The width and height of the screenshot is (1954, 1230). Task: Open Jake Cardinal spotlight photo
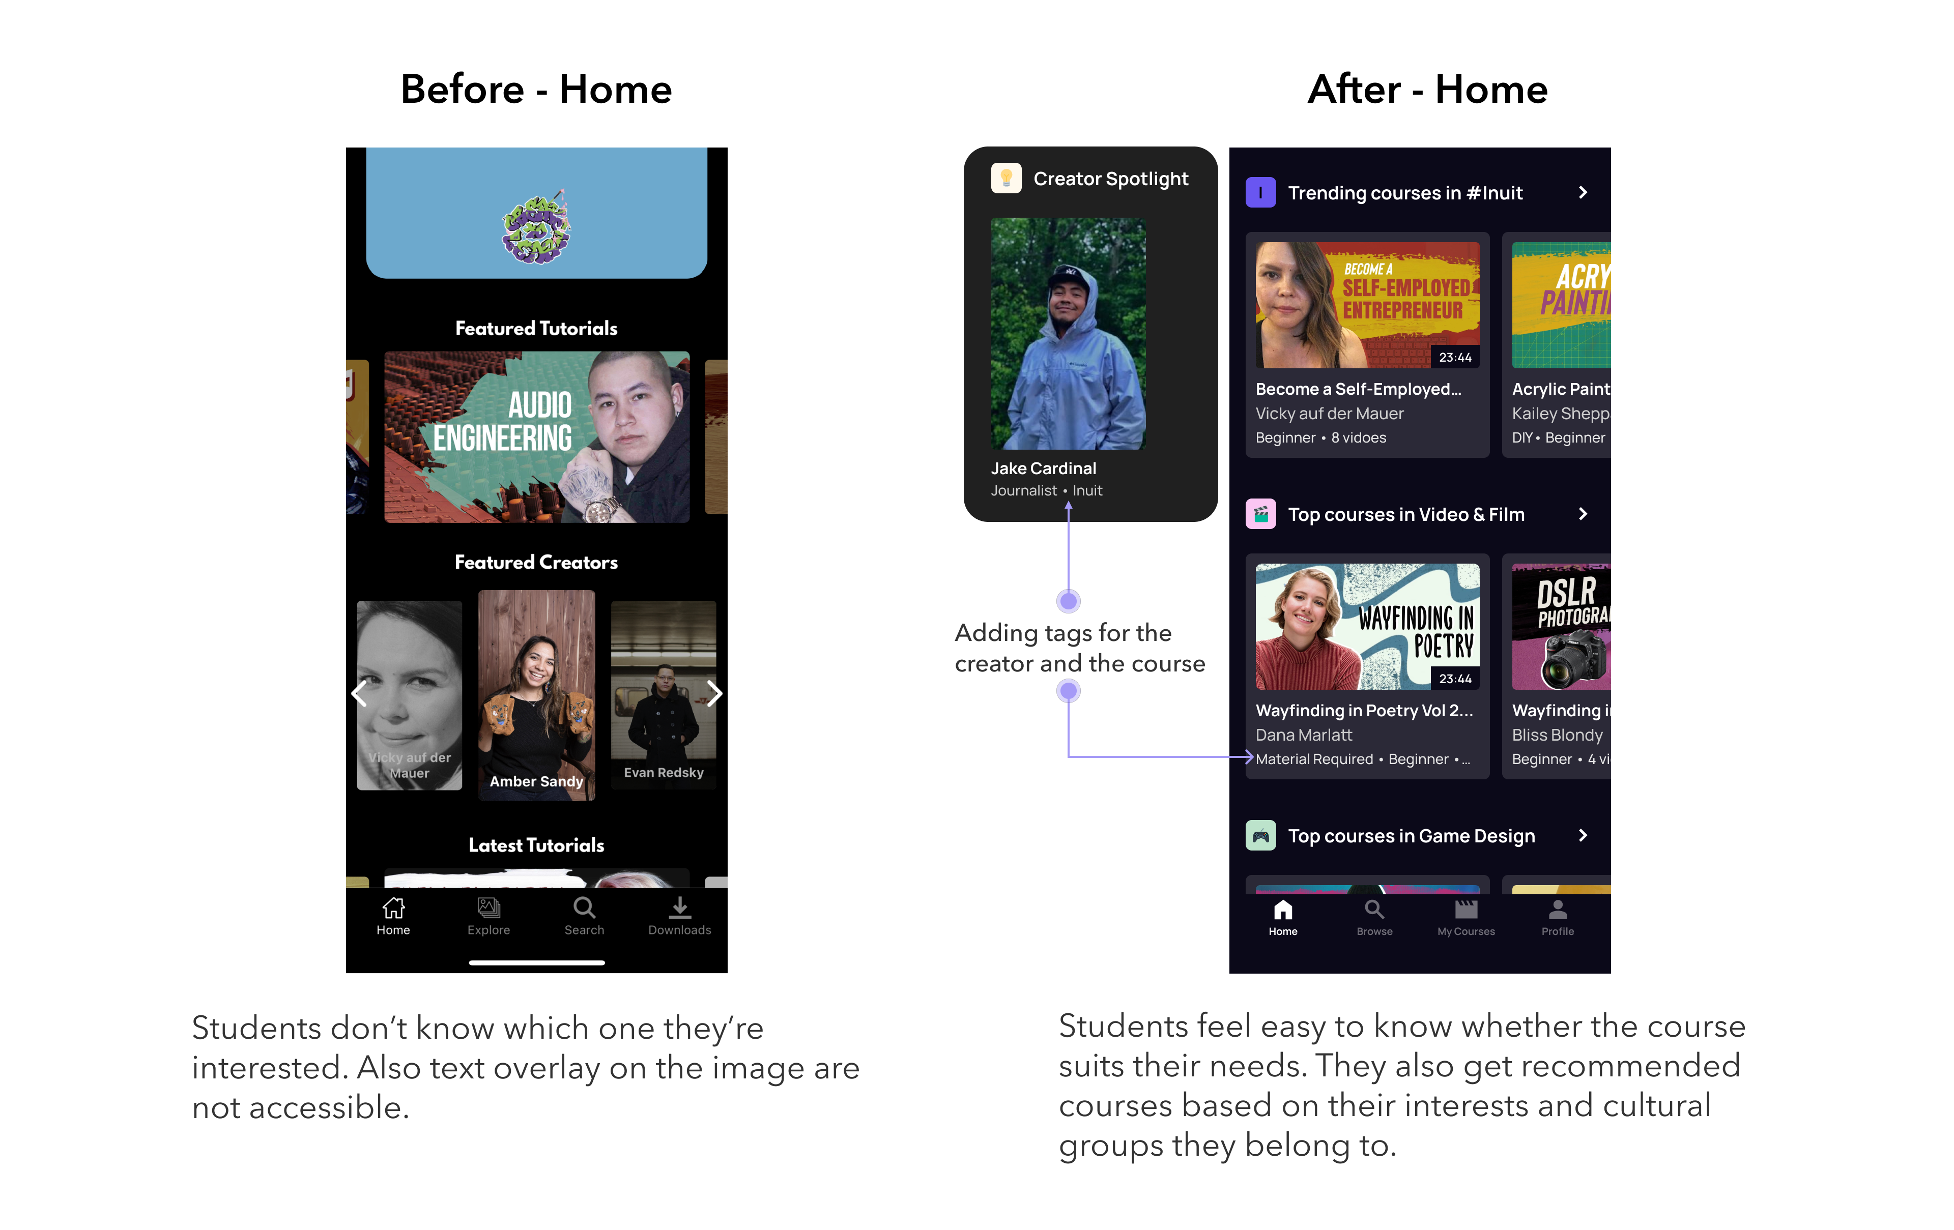(1068, 334)
